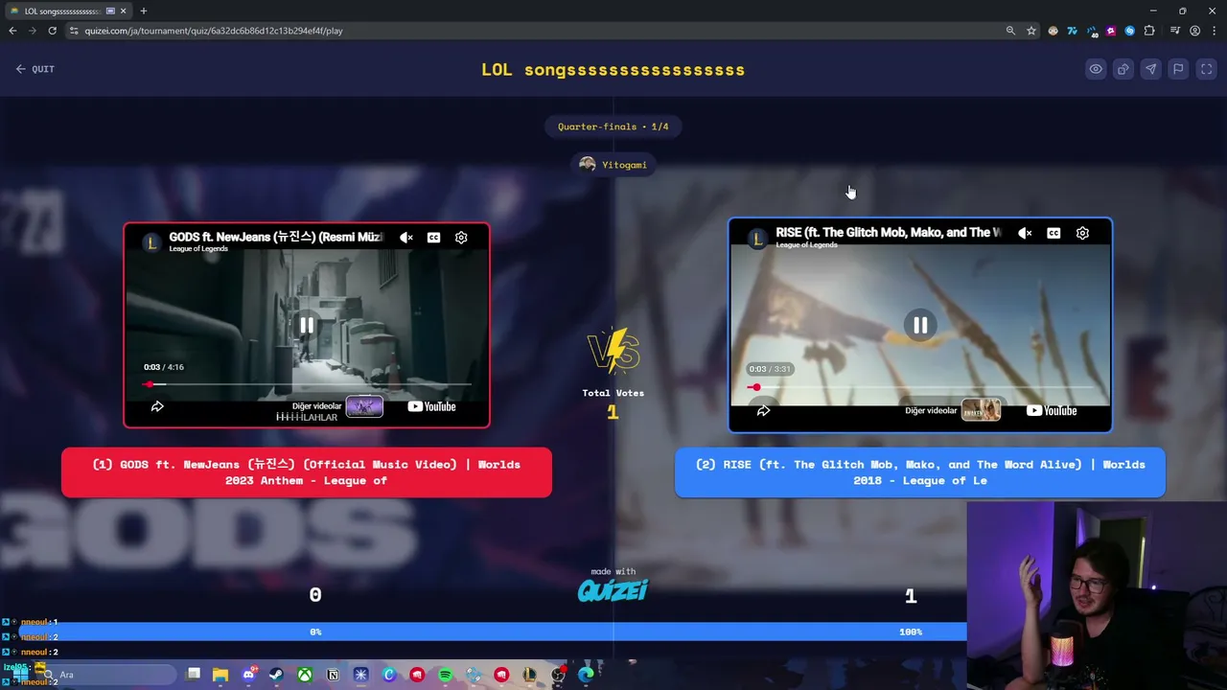Share the GODS ft. NewJeans video
Screen dimensions: 1227x690
157,406
